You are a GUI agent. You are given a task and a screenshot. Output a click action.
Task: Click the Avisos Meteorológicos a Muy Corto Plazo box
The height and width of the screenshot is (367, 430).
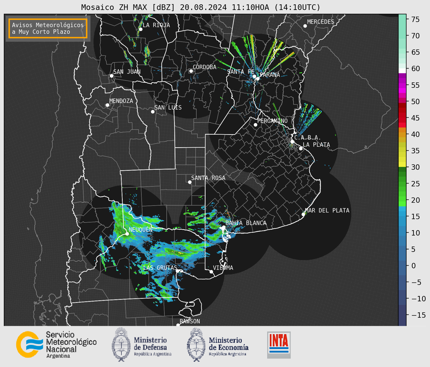[48, 28]
